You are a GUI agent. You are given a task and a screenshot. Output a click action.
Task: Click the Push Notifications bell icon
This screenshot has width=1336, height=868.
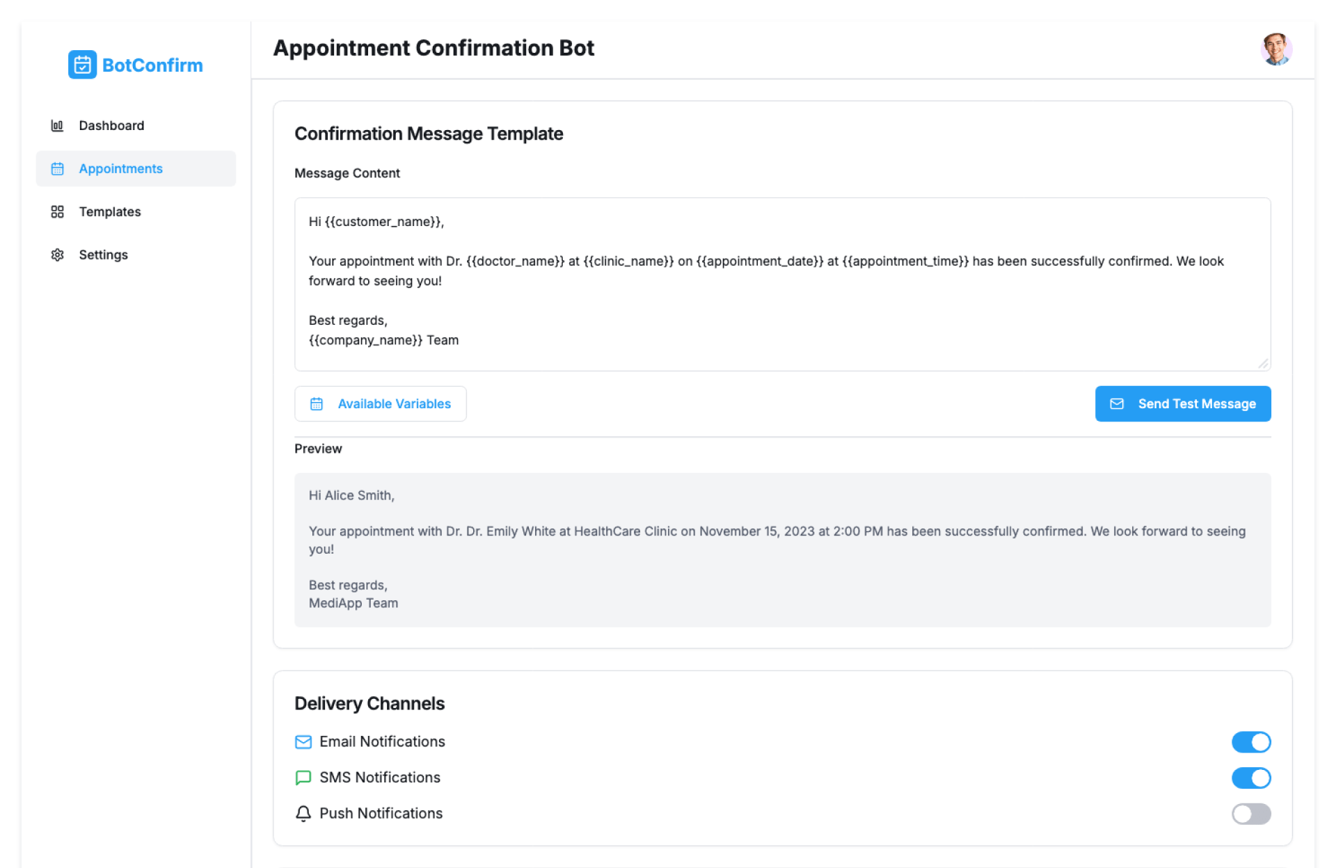point(303,814)
